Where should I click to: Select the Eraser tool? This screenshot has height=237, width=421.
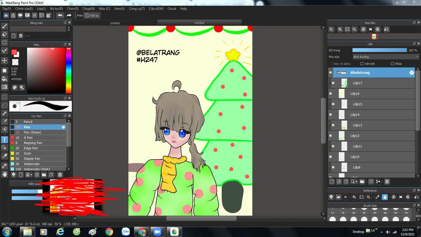coord(5,35)
